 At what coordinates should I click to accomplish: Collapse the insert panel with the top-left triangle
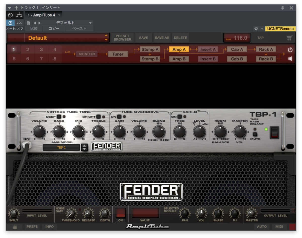coord(10,8)
